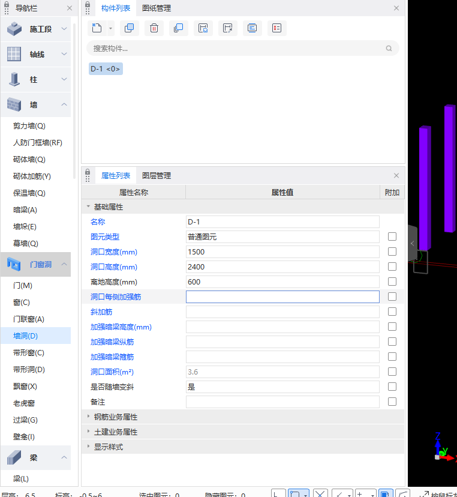Close the 属性列表 panel
The image size is (457, 497).
coord(396,176)
